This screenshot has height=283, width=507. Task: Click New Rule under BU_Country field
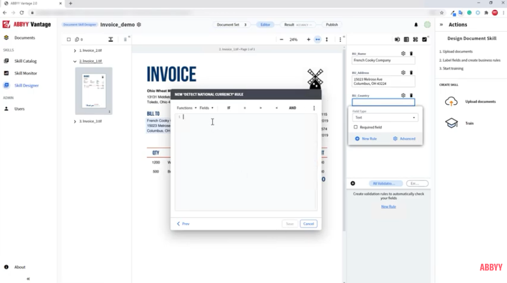click(x=366, y=138)
